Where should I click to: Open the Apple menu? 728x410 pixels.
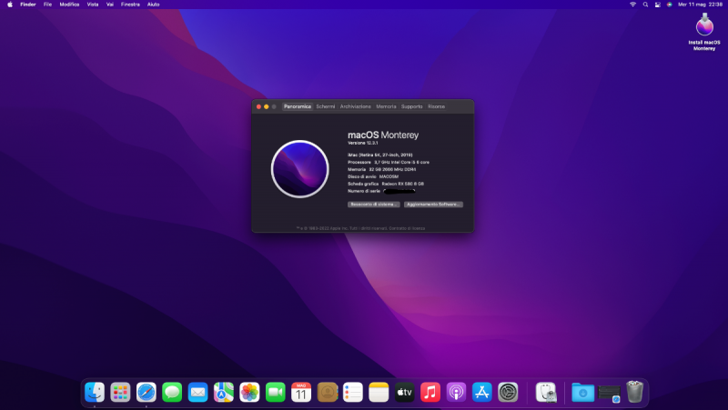(8, 5)
